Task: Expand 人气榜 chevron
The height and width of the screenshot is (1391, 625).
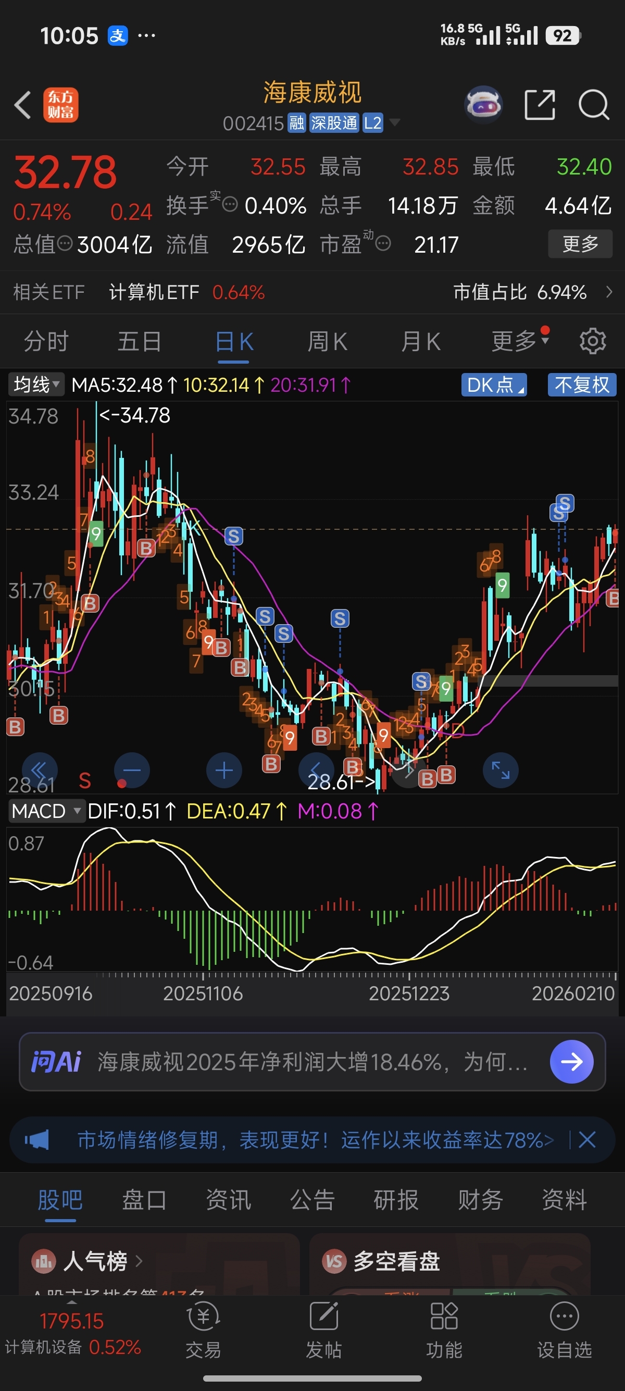Action: tap(139, 1261)
